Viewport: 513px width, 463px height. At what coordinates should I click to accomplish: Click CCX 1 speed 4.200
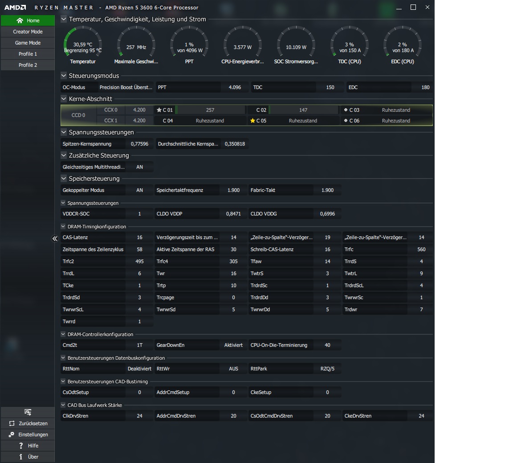coord(139,121)
